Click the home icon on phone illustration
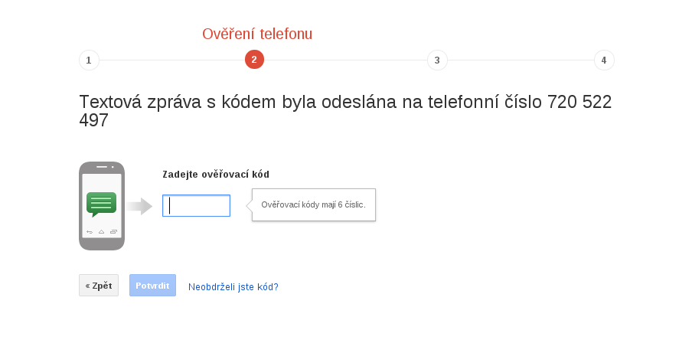 click(102, 231)
